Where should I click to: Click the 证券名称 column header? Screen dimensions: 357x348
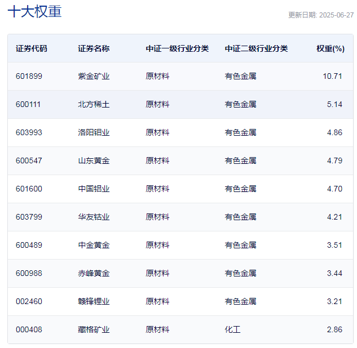tap(94, 48)
